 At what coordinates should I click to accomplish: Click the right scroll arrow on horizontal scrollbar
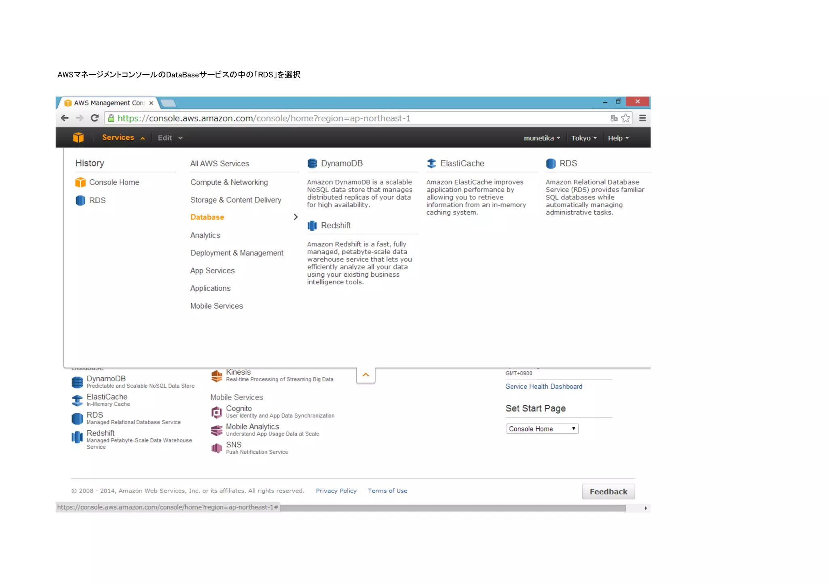646,508
